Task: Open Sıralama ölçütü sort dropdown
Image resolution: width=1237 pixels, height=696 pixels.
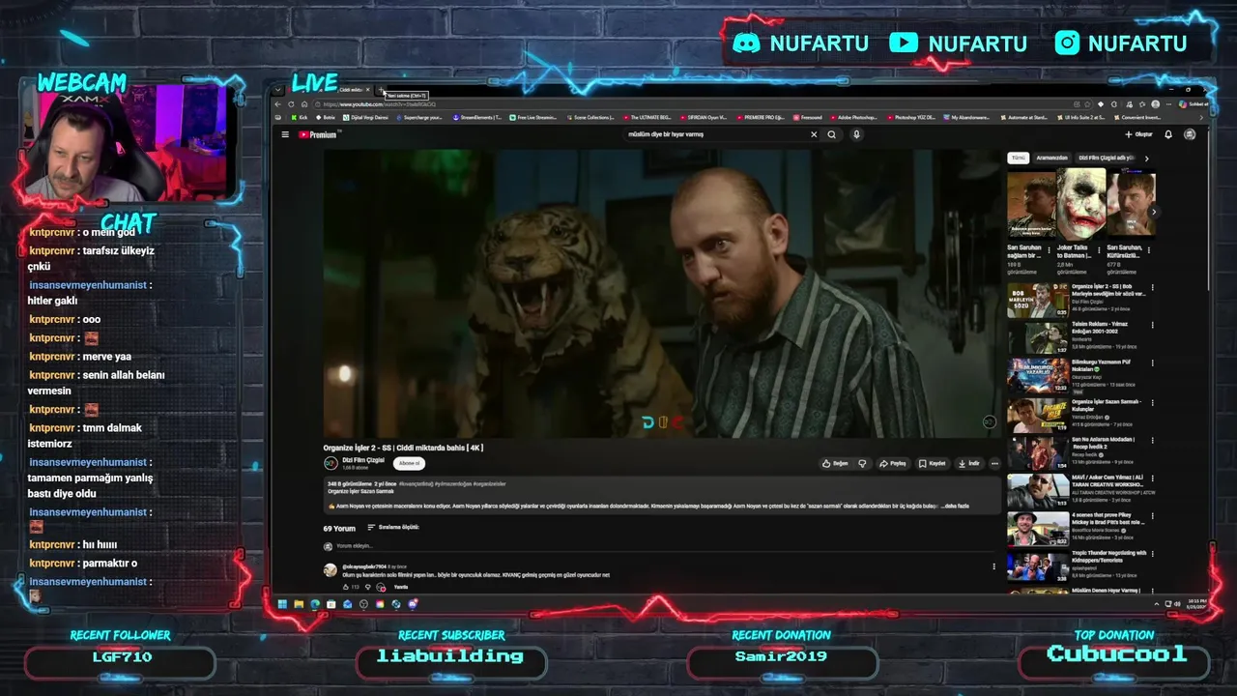Action: (393, 527)
